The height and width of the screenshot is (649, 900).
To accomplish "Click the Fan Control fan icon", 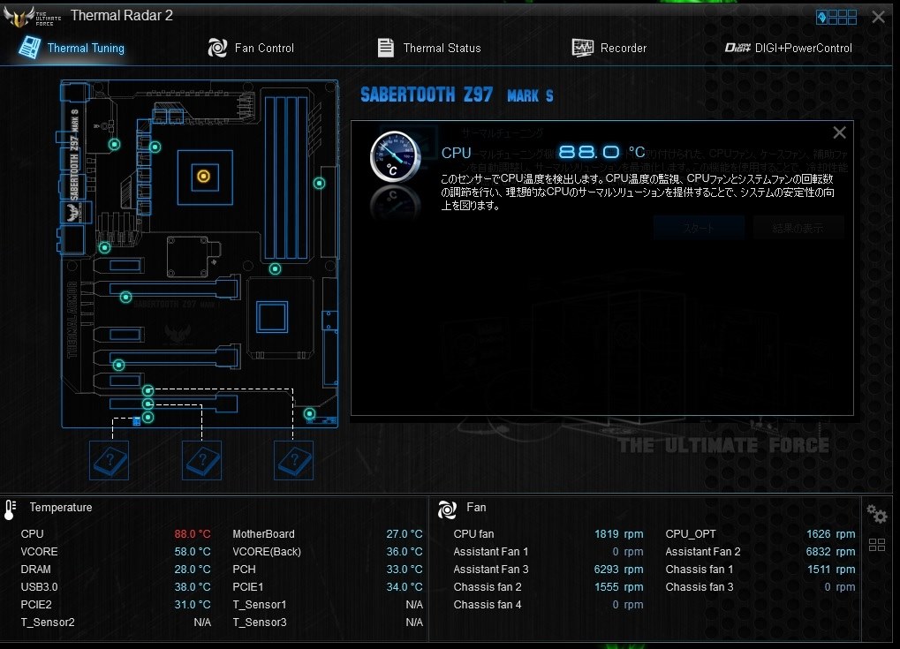I will click(x=217, y=48).
